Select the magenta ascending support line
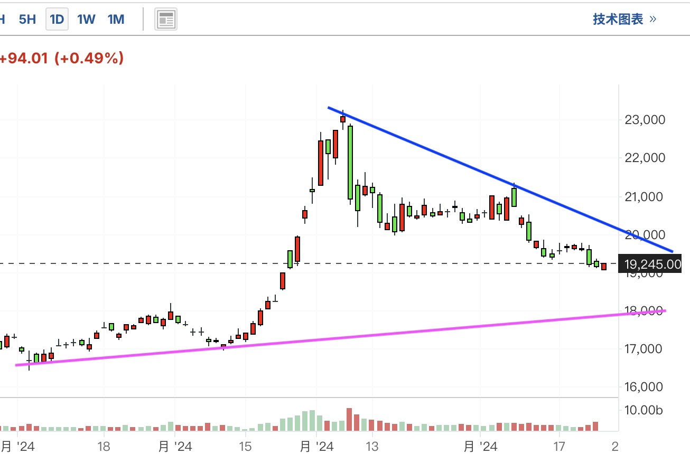Screen dimensions: 690x454 point(341,338)
